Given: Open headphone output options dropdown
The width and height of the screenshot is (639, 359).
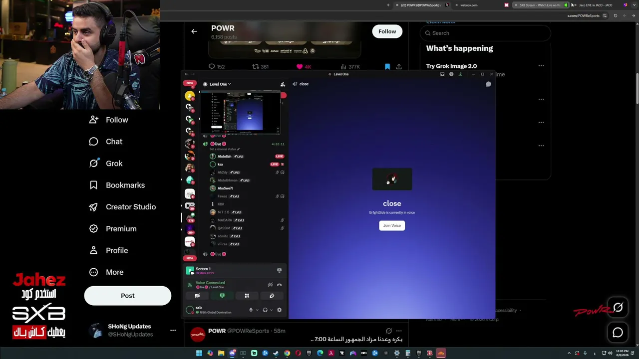Looking at the screenshot, I should (x=271, y=310).
